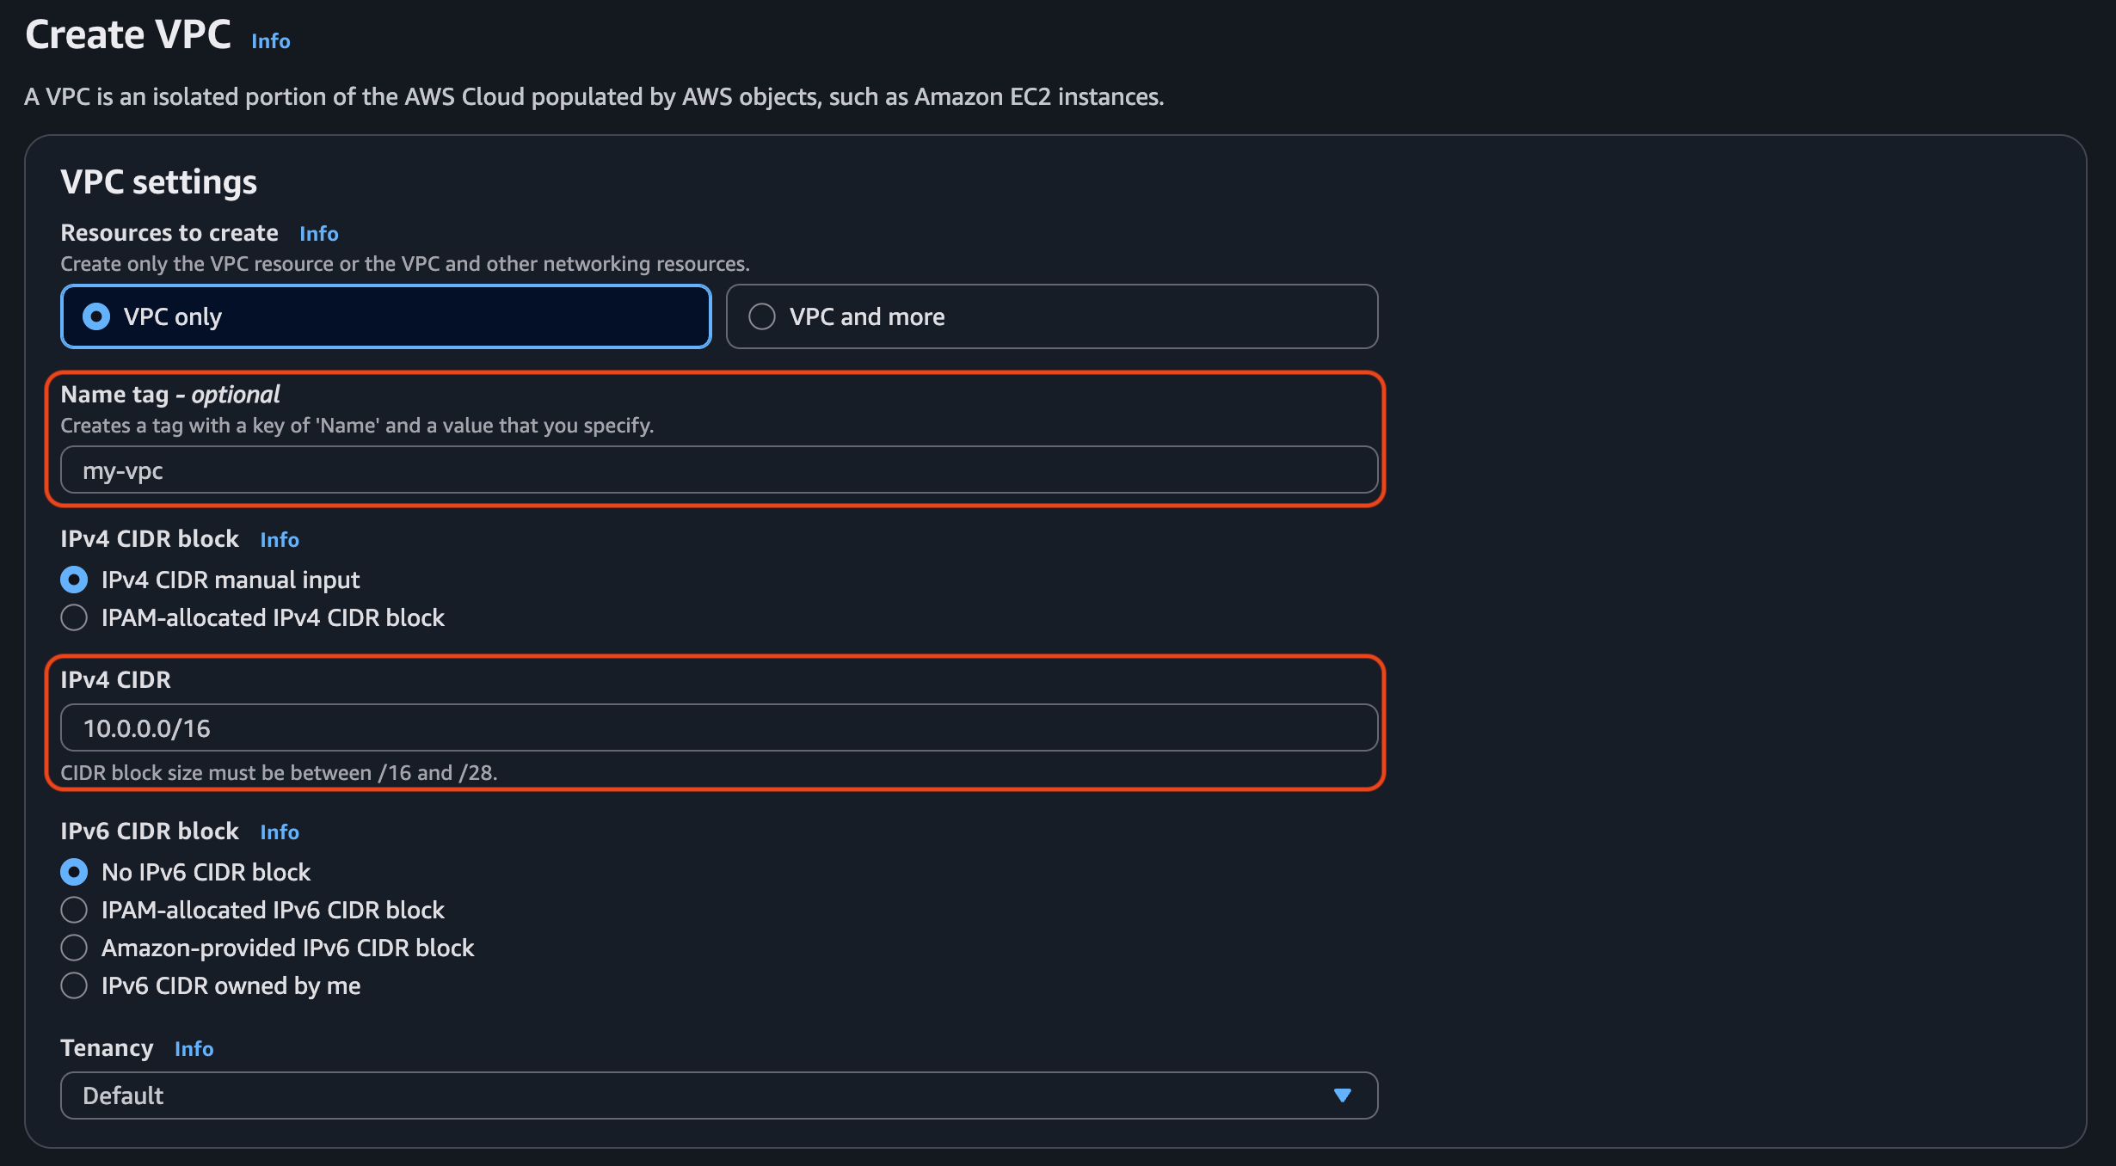Click the VPC and more label text

click(x=867, y=316)
